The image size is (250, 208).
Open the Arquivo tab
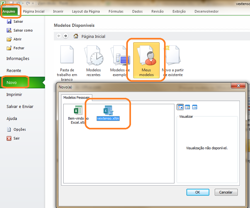tap(9, 11)
